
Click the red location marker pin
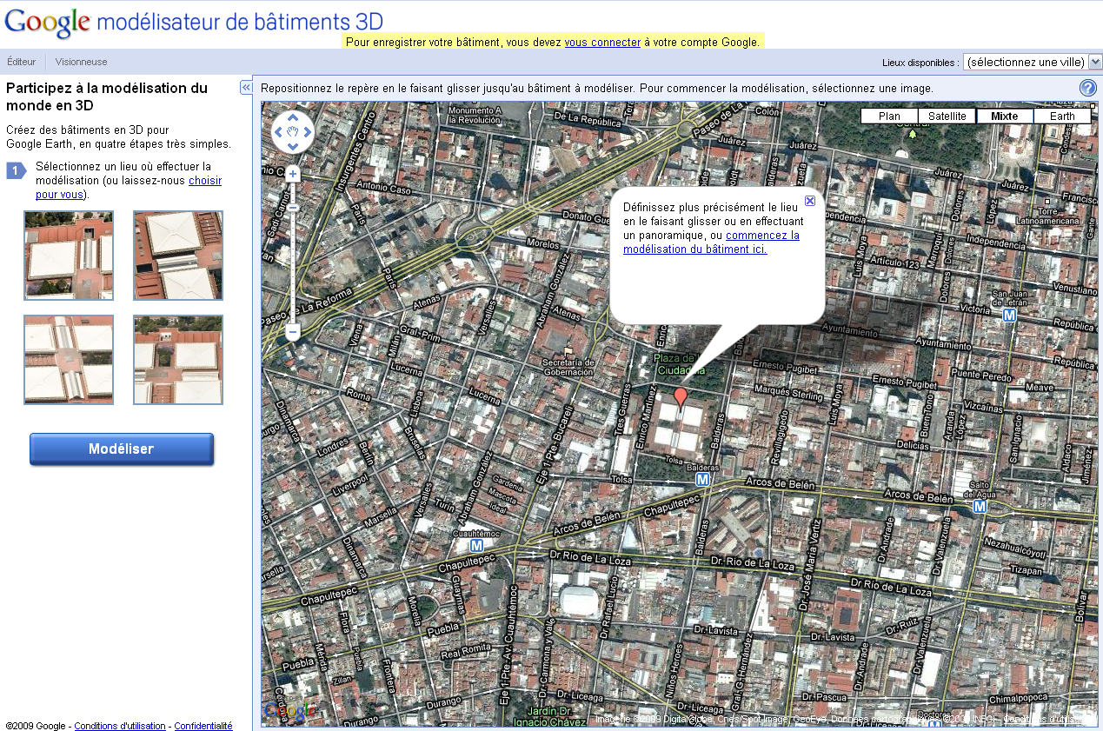pyautogui.click(x=681, y=398)
